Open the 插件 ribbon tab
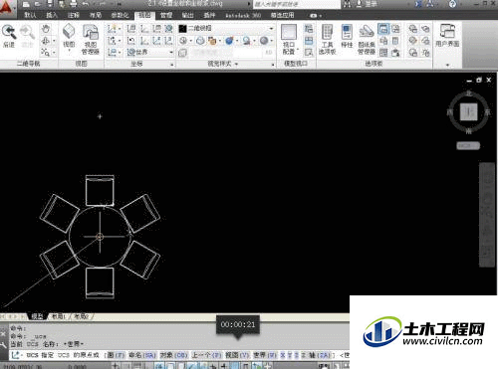The image size is (498, 369). 209,15
